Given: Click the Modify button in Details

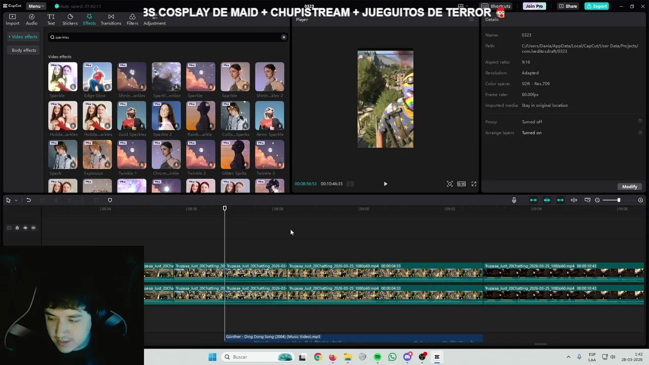Looking at the screenshot, I should tap(630, 187).
